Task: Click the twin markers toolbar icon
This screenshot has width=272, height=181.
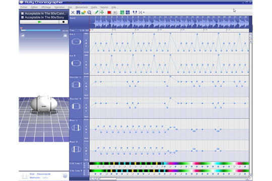Action: point(135,13)
